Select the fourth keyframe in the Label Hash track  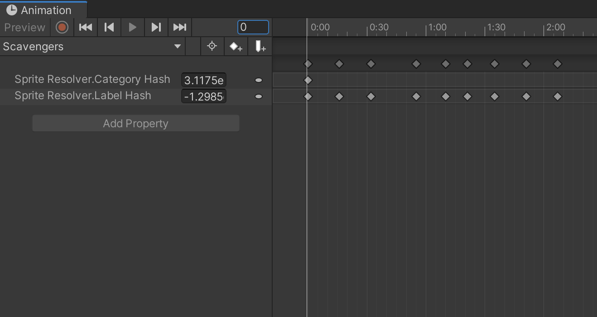point(416,96)
